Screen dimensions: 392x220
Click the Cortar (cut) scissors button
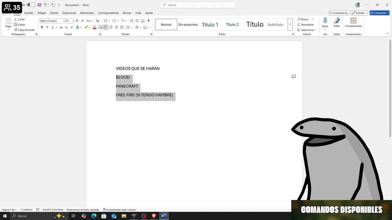(x=19, y=19)
